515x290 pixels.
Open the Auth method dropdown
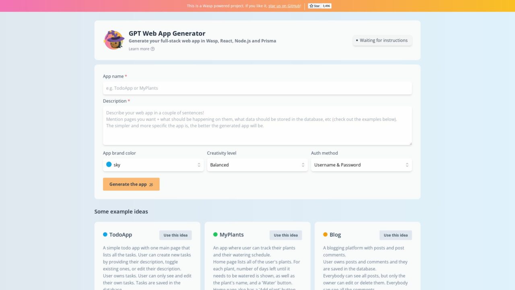pos(361,165)
